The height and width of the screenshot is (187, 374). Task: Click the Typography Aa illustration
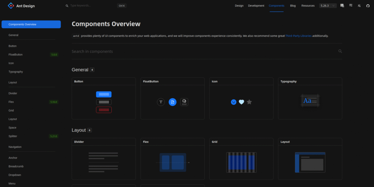click(310, 101)
